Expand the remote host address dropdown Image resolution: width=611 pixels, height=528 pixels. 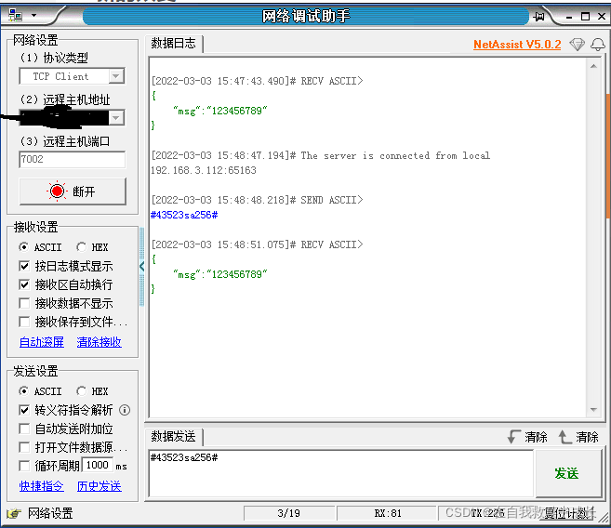(x=115, y=118)
